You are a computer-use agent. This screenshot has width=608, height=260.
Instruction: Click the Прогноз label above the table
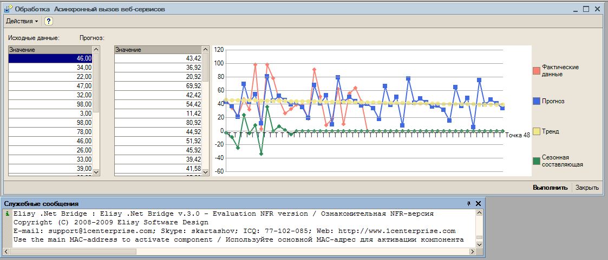pos(92,38)
